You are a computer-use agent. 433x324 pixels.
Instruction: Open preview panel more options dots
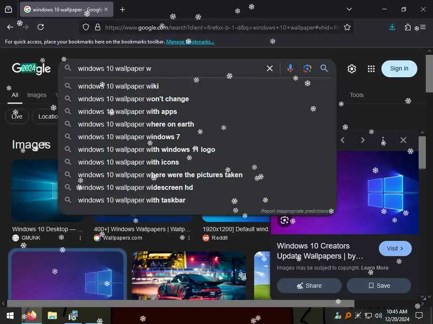383,141
